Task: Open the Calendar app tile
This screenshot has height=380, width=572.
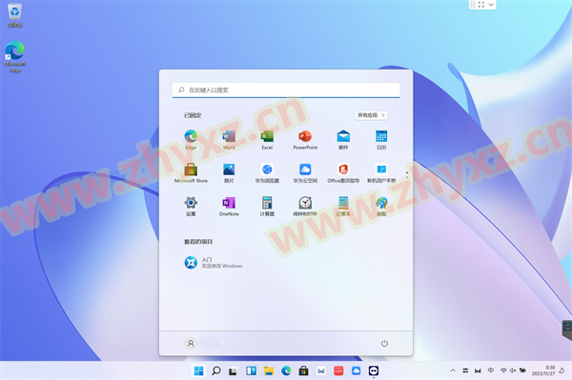Action: [381, 140]
